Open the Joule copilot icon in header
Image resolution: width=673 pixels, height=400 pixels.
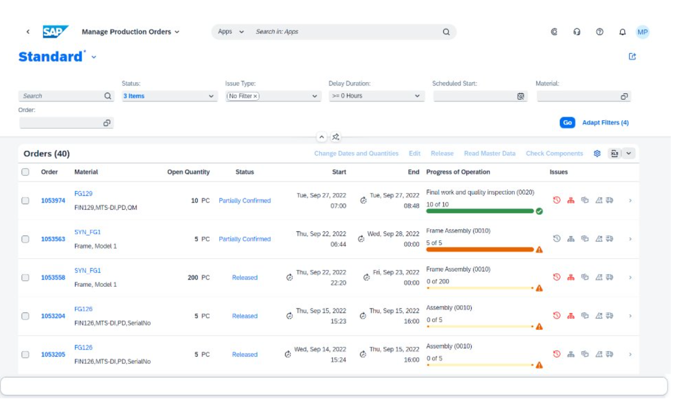[x=554, y=32]
